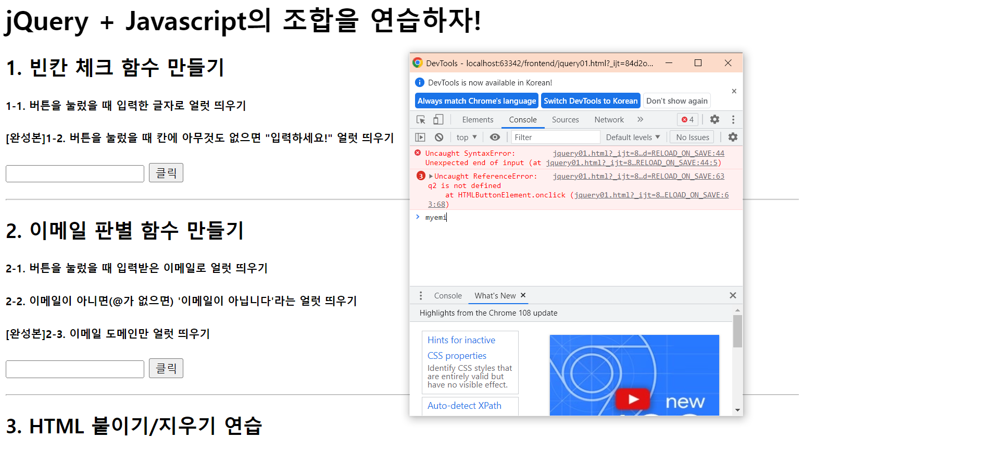The image size is (991, 450).
Task: Click the 클릭 button in section 2
Action: [x=166, y=368]
